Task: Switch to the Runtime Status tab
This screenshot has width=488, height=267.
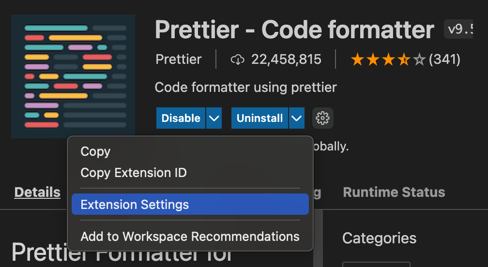Action: pyautogui.click(x=394, y=192)
